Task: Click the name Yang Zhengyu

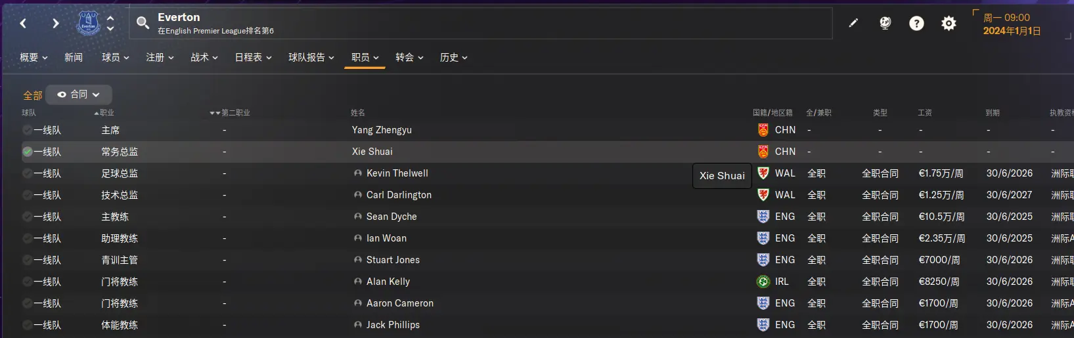Action: pyautogui.click(x=382, y=130)
